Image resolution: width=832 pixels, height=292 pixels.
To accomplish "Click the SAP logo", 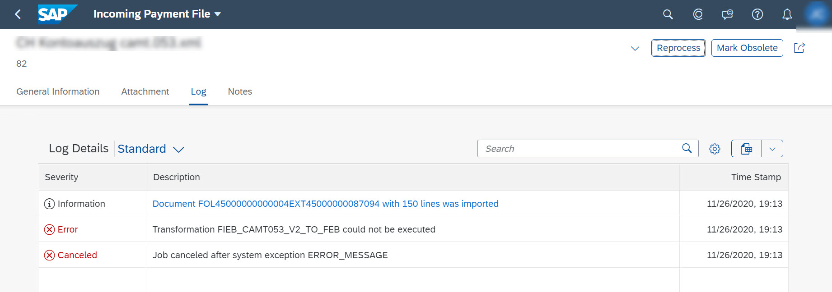I will pos(57,14).
